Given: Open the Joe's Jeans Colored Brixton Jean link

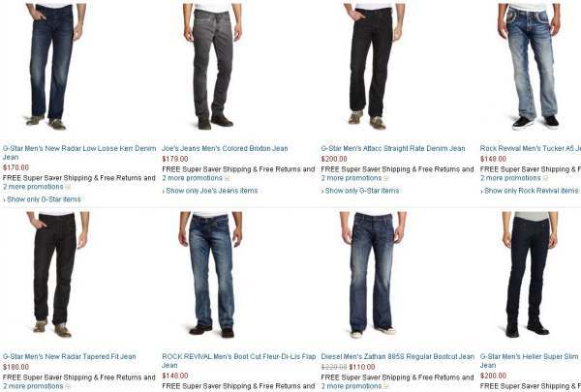Looking at the screenshot, I should pyautogui.click(x=225, y=149).
